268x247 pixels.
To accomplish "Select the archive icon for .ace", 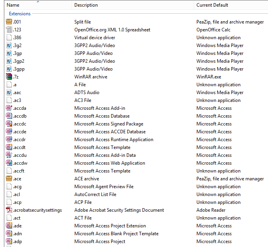I will (9, 179).
